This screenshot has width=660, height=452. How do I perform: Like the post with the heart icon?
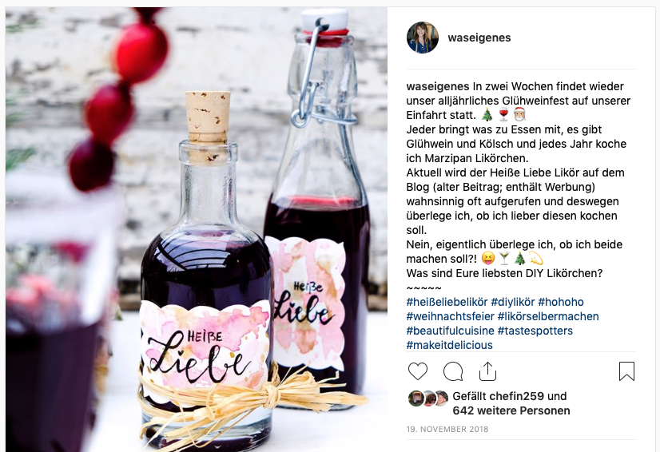click(418, 371)
